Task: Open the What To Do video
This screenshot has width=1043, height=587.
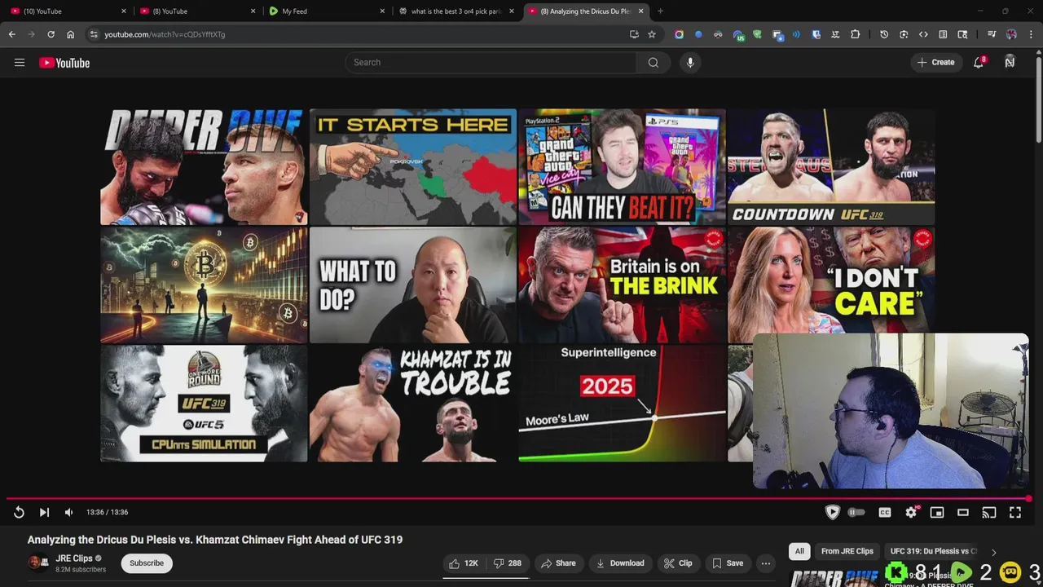Action: [x=413, y=285]
